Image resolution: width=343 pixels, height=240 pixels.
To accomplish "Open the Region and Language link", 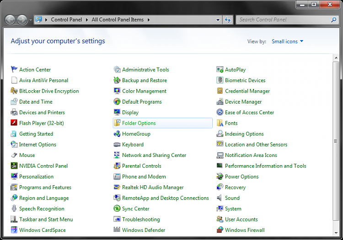I will tap(44, 198).
